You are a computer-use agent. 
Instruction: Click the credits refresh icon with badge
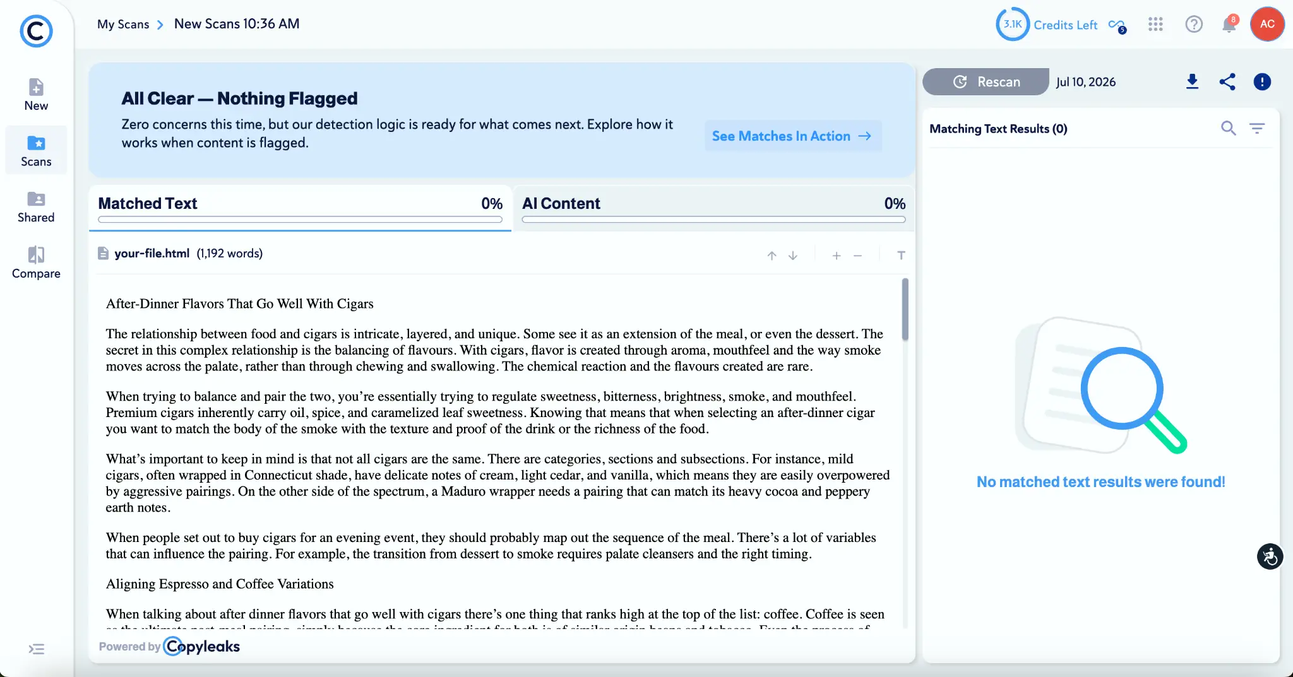point(1117,26)
